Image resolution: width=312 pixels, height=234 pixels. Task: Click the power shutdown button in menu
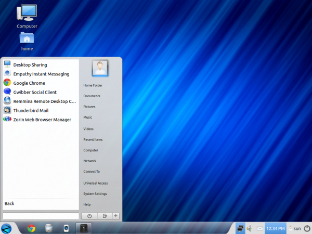coord(89,216)
